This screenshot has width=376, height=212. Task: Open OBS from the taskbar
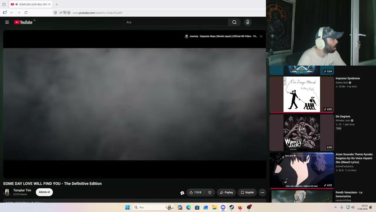pos(249,207)
